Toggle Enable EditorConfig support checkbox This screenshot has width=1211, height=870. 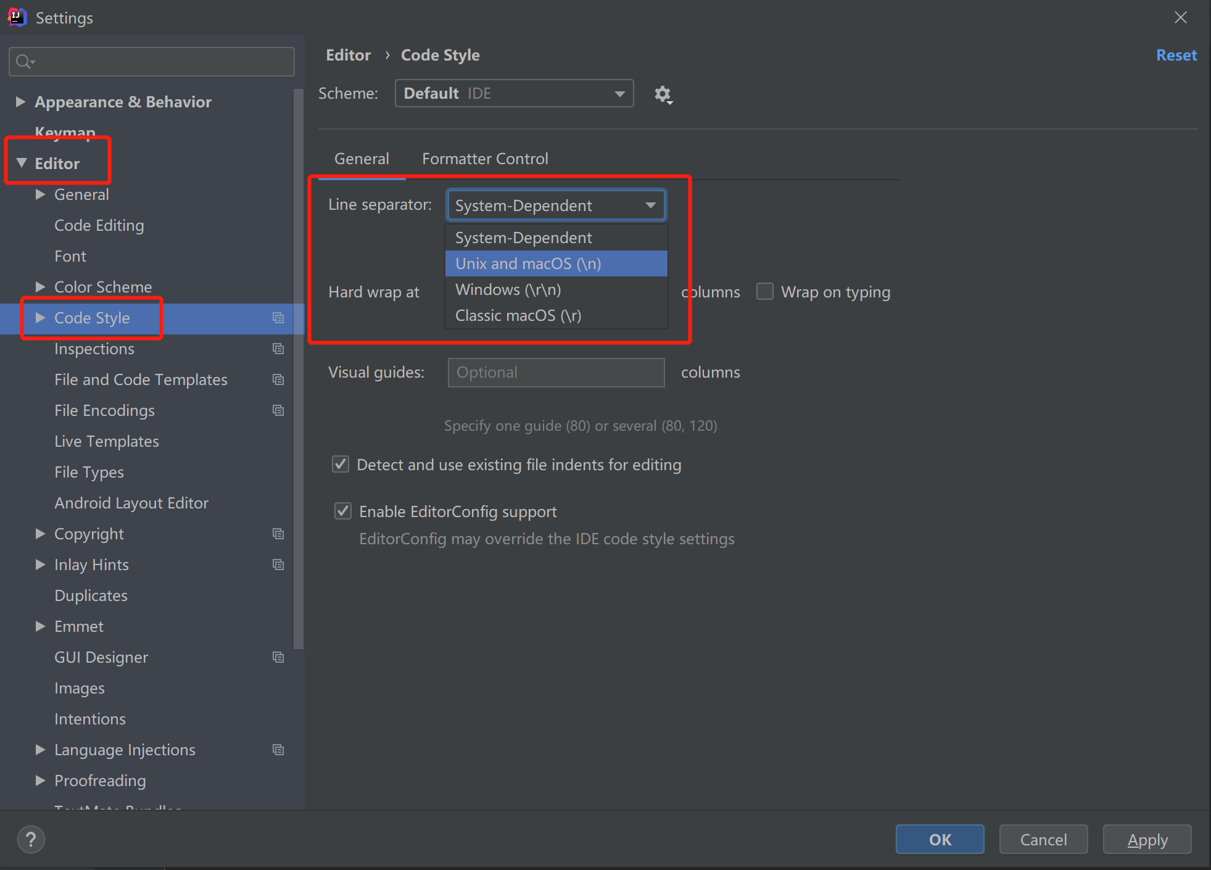tap(343, 511)
